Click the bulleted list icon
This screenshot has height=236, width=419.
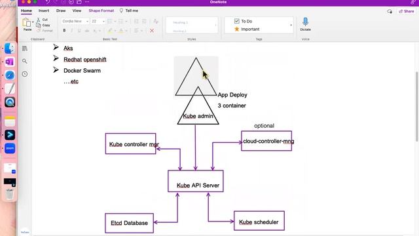tap(109, 22)
